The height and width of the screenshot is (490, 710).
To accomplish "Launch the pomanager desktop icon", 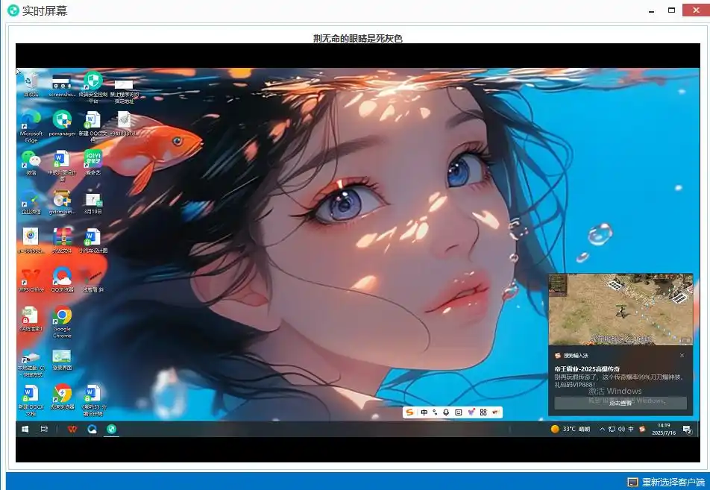I will click(62, 124).
